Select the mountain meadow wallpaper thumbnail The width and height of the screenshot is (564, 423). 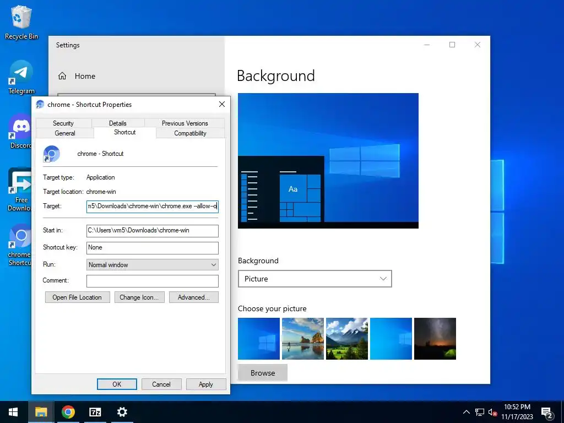click(347, 339)
